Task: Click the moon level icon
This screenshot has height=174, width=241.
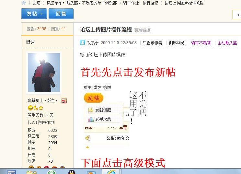Action: (x=36, y=108)
